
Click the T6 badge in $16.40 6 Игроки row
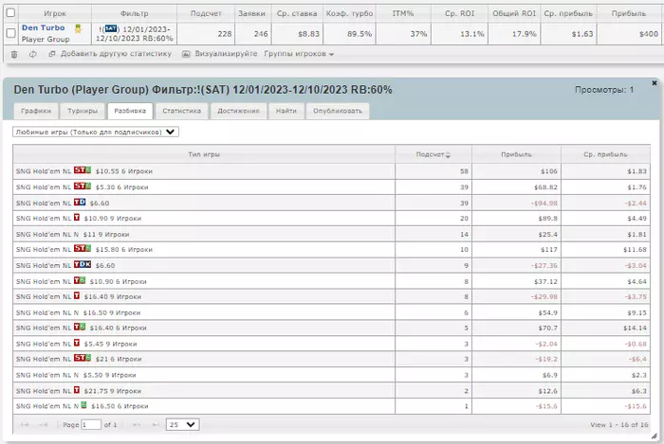click(x=80, y=327)
